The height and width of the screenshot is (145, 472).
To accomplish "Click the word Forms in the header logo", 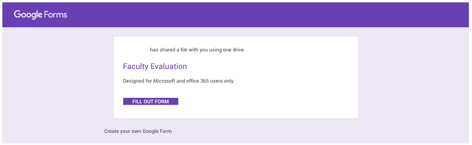I will [56, 14].
